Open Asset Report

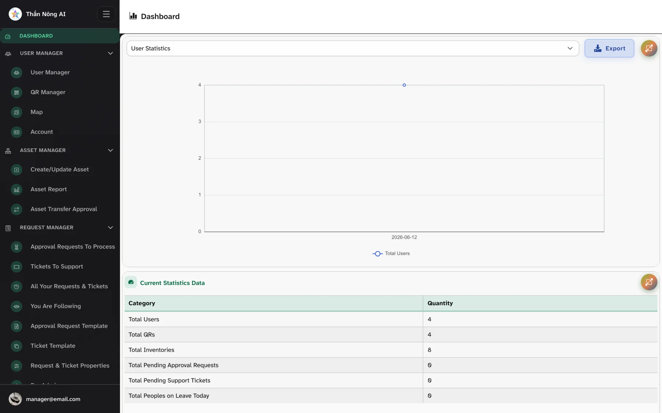point(49,189)
